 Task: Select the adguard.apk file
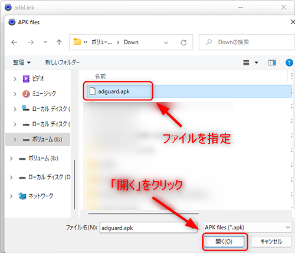coord(113,91)
